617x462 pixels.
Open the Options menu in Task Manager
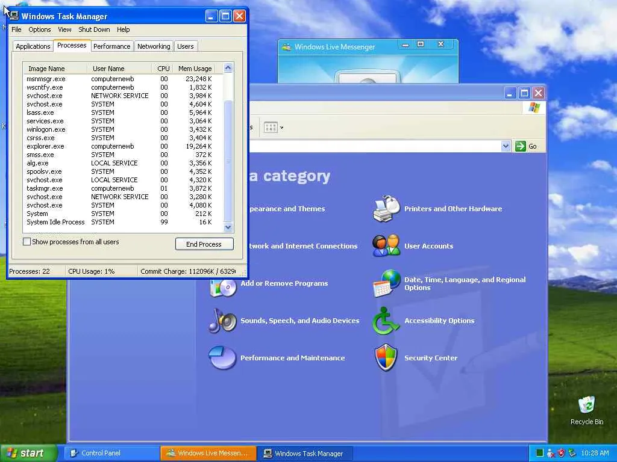tap(39, 29)
